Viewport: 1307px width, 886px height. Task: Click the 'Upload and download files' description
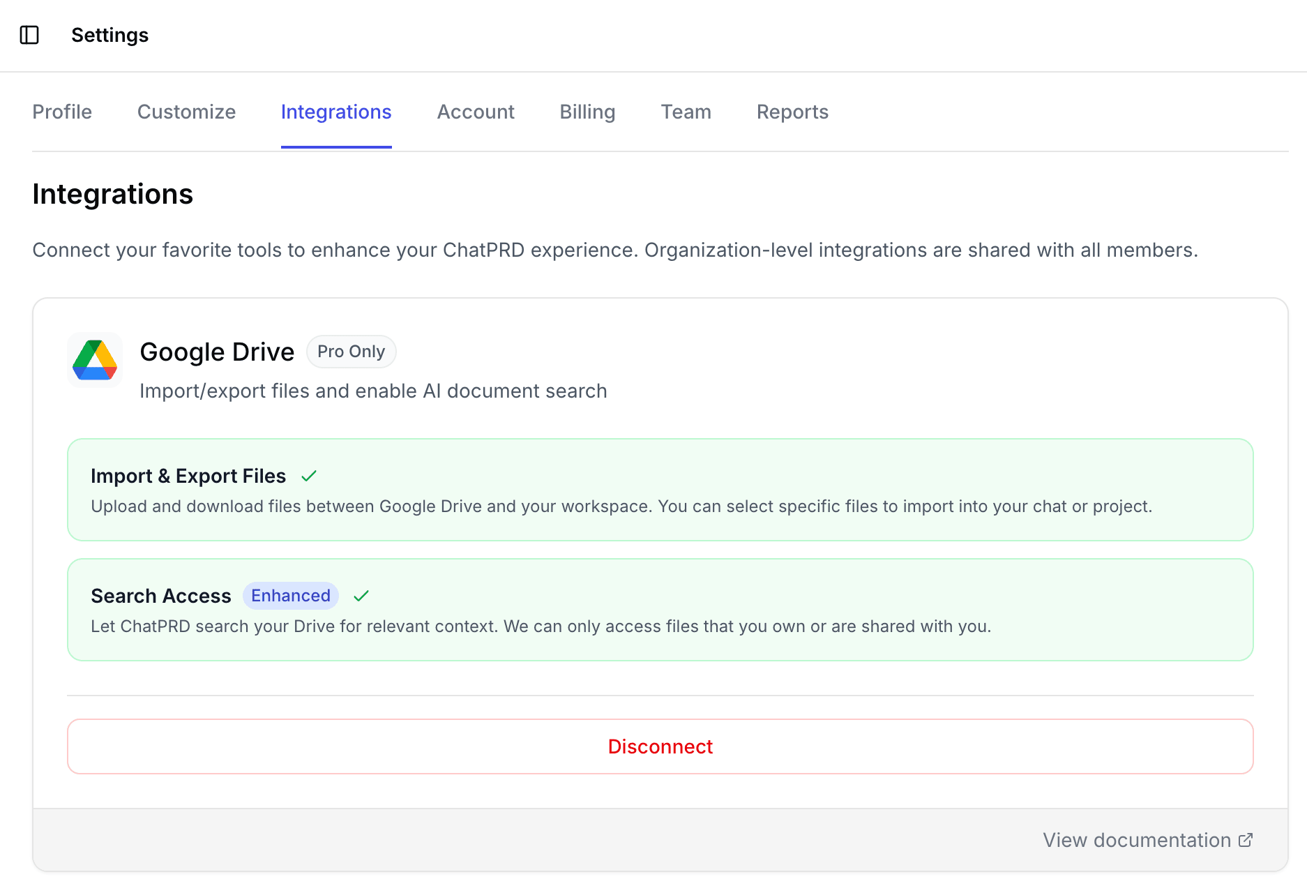click(x=621, y=506)
